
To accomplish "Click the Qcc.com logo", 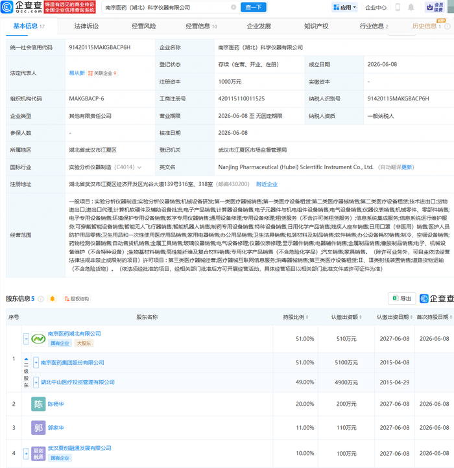I will [21, 7].
